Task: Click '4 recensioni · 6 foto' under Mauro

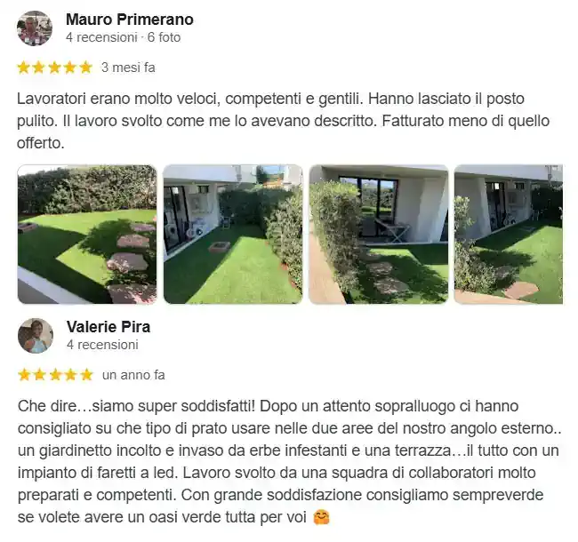Action: click(123, 37)
